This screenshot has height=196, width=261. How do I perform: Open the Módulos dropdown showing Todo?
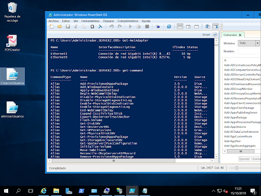click(x=249, y=43)
